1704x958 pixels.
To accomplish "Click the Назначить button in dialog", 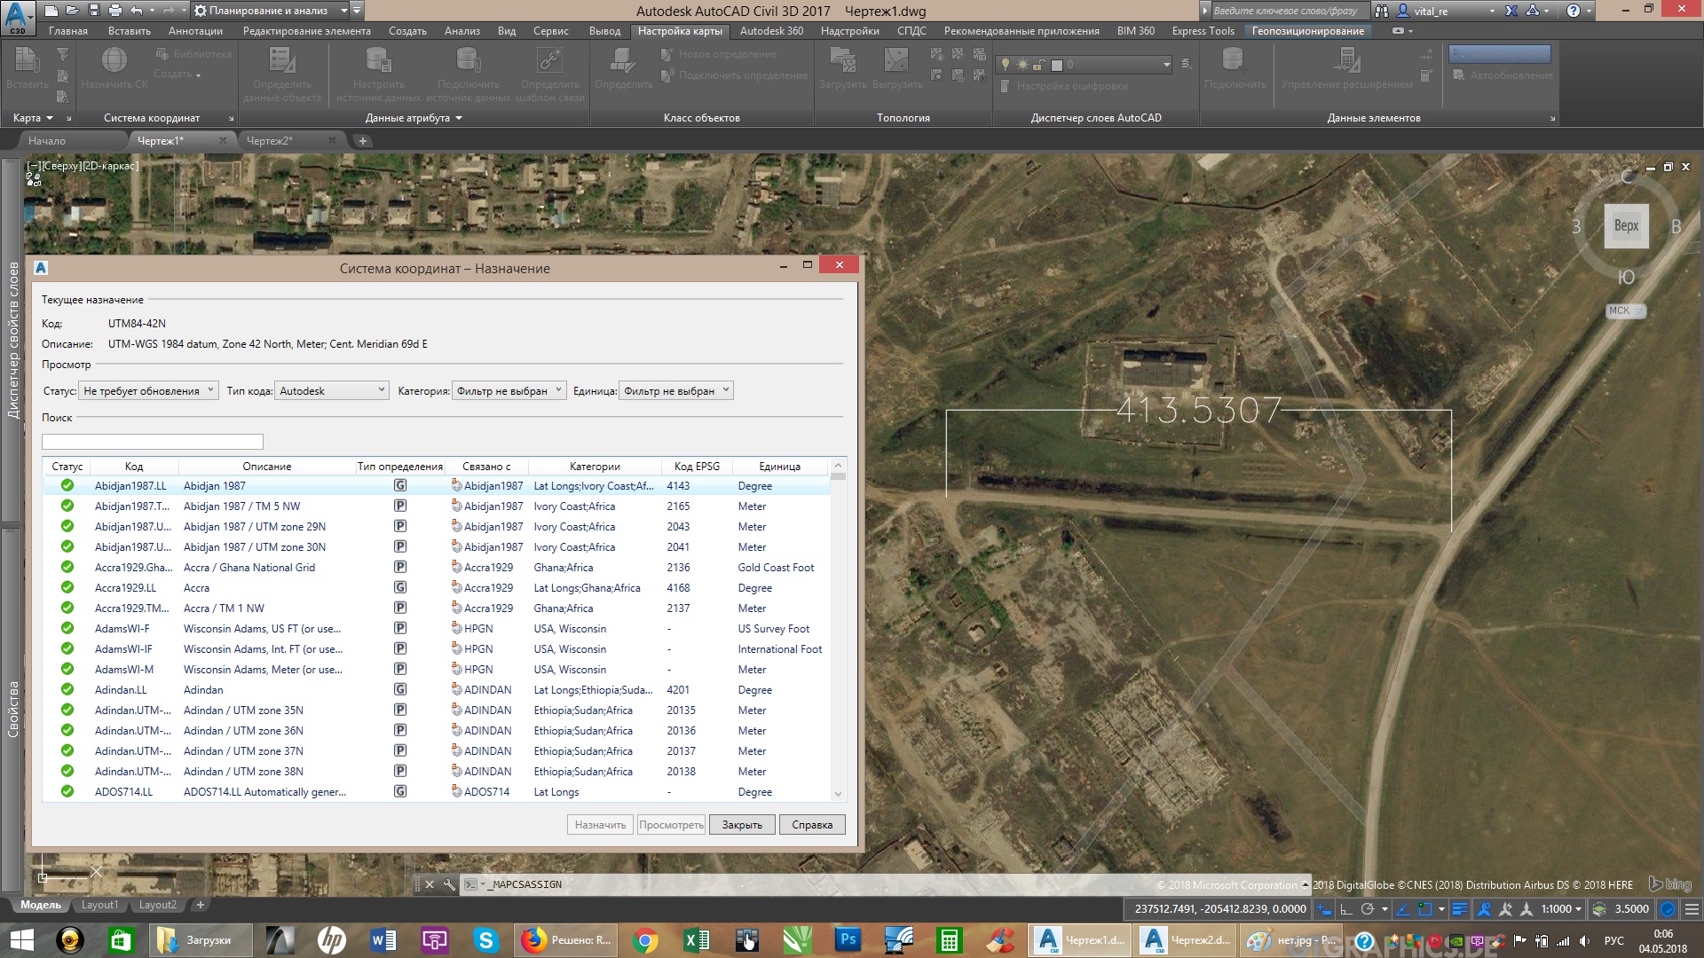I will [600, 825].
